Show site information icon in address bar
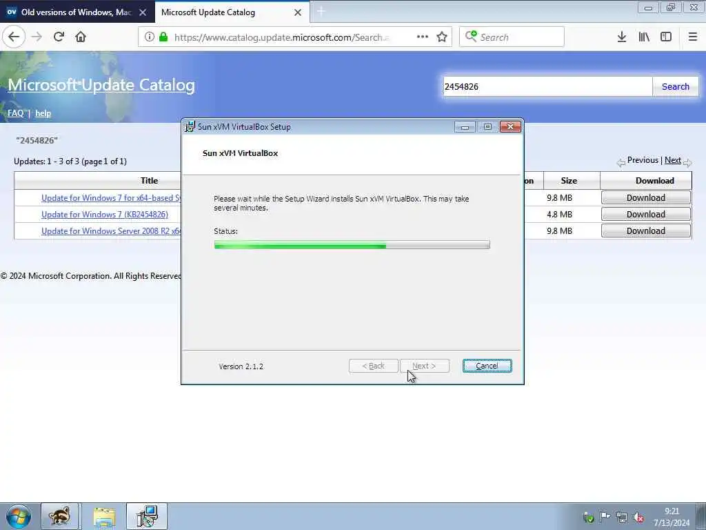 pos(150,37)
